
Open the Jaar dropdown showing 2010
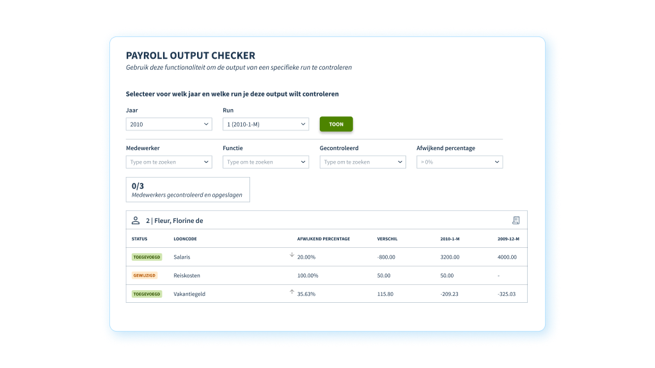[169, 124]
